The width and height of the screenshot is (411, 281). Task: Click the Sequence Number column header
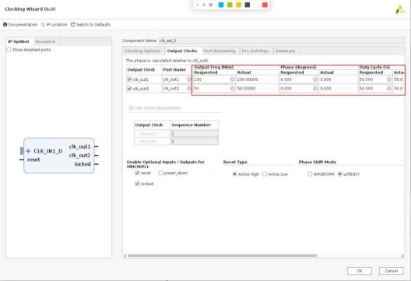[x=191, y=125]
